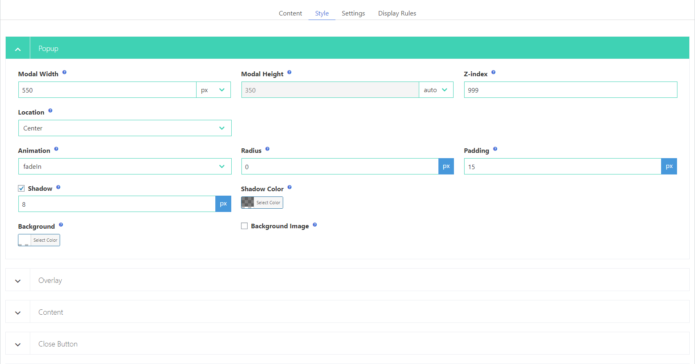The image size is (695, 364).
Task: Enable the Background Image checkbox
Action: [x=244, y=226]
